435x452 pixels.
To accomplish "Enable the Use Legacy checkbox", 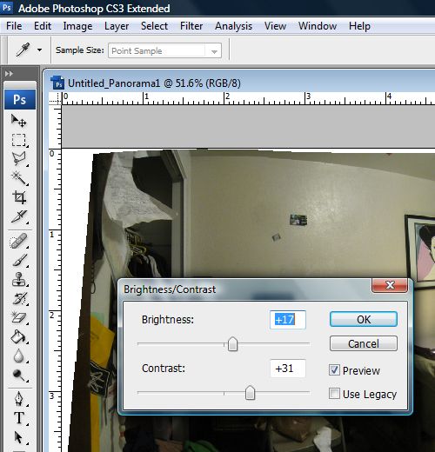I will pos(334,394).
